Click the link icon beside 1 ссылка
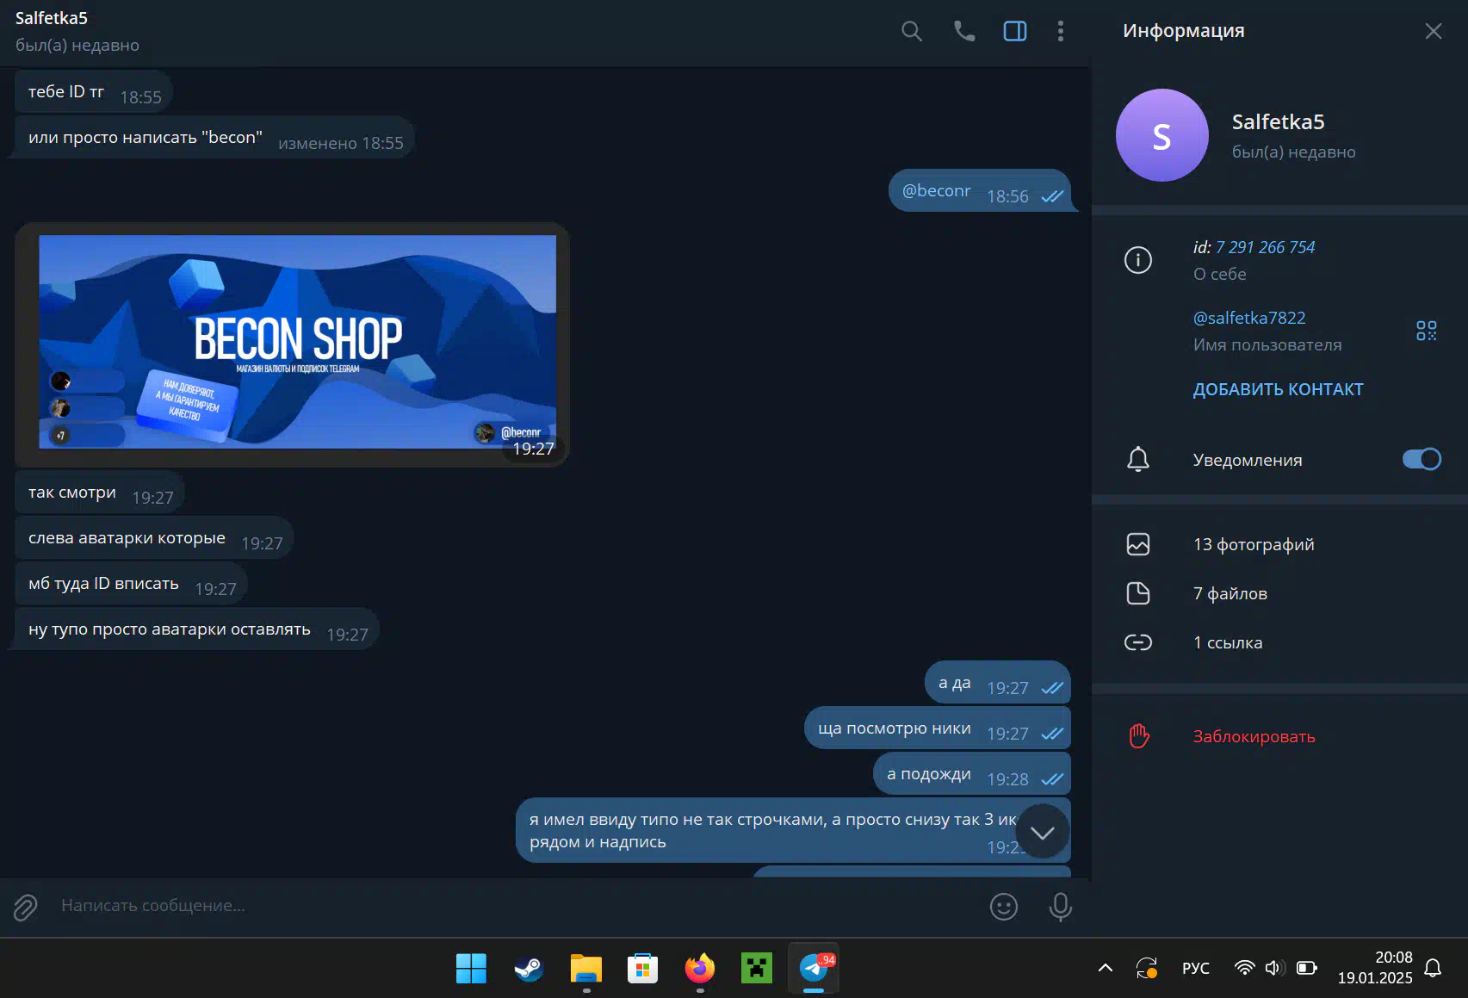This screenshot has width=1468, height=998. coord(1137,642)
